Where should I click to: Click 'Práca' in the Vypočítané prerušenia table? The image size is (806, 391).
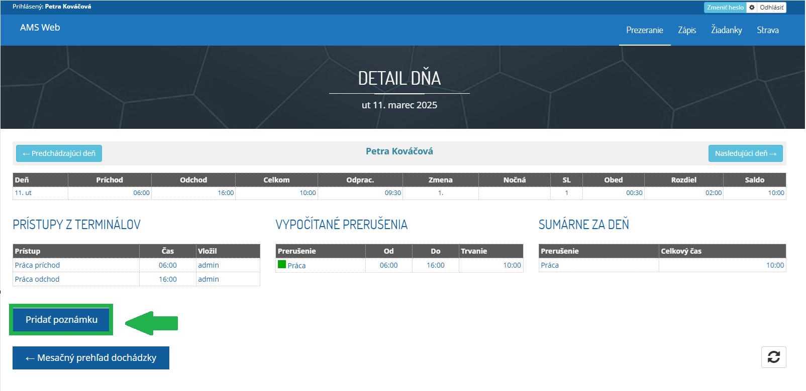coord(296,266)
